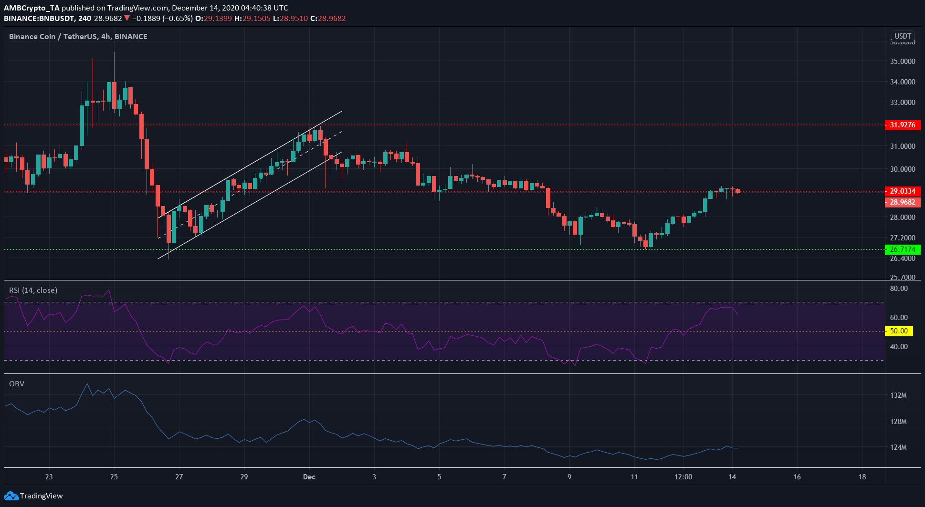Select the green 26.7174 support price label
925x507 pixels.
(x=903, y=249)
